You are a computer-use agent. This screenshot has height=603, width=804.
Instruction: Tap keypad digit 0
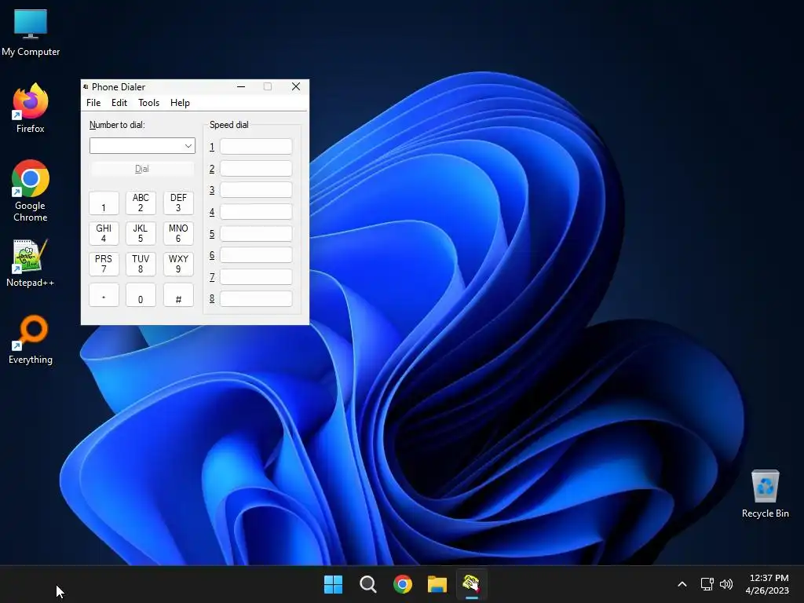point(141,295)
